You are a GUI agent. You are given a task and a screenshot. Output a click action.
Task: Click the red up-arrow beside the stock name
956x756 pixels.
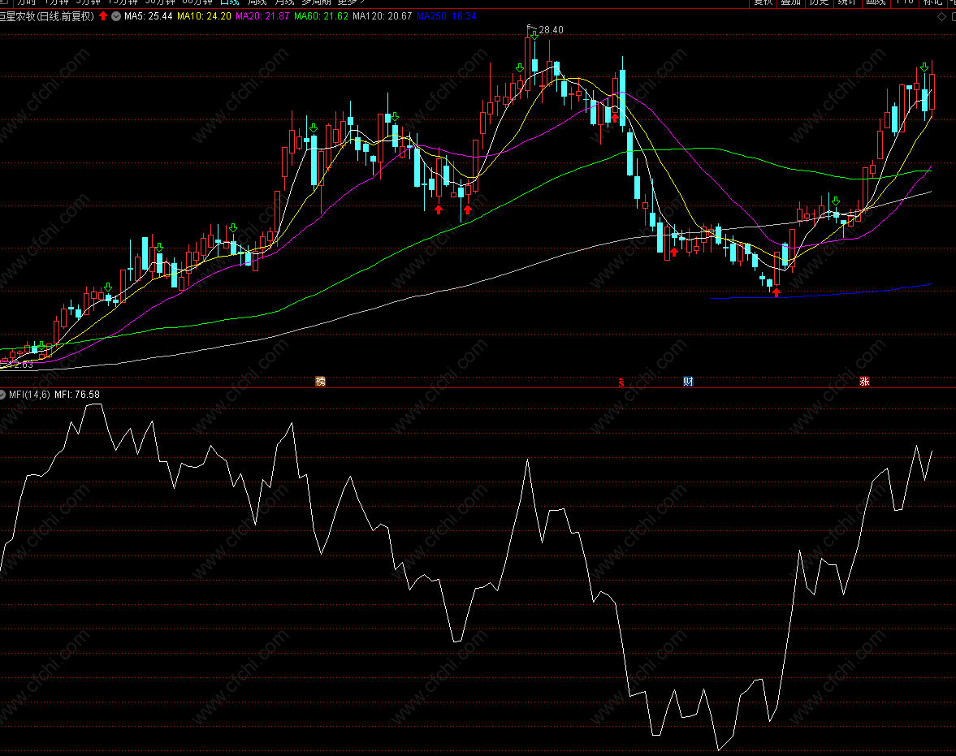click(103, 16)
